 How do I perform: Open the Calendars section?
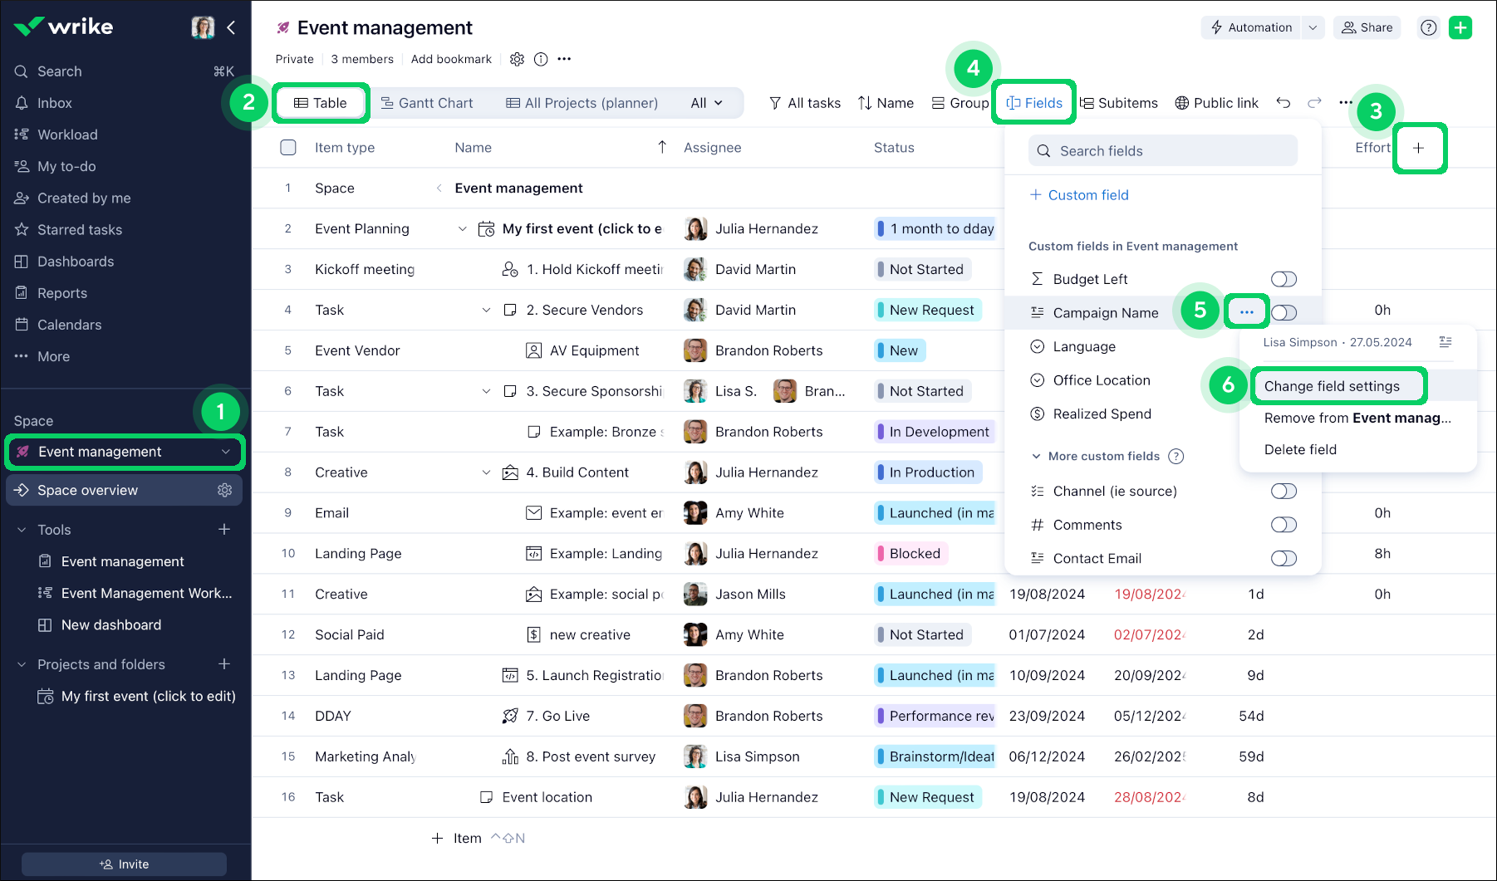pos(69,325)
